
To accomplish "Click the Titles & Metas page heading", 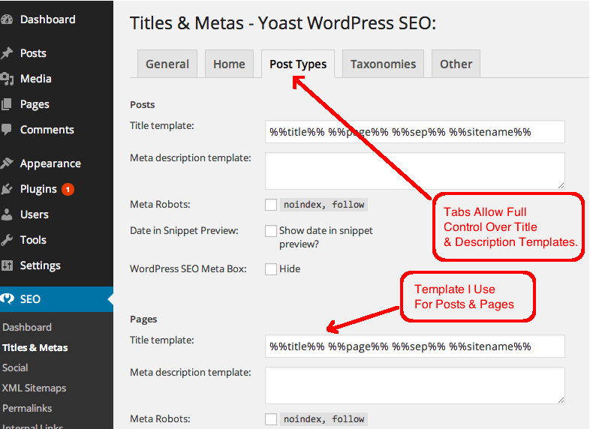I will coord(283,23).
